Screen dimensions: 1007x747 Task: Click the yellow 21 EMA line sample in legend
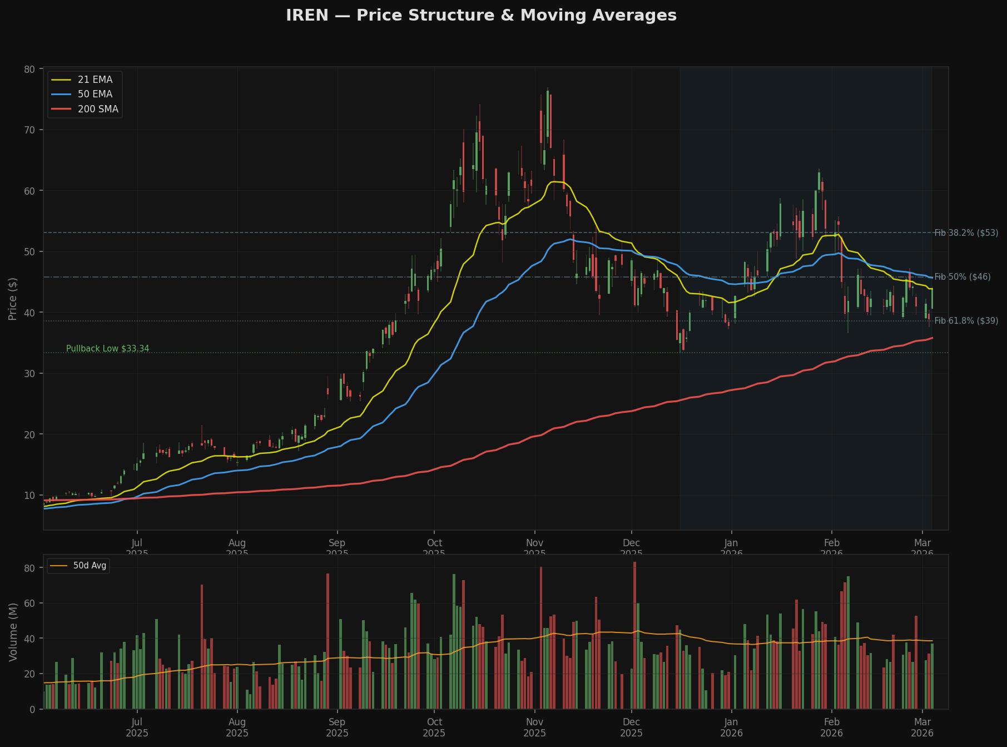61,80
